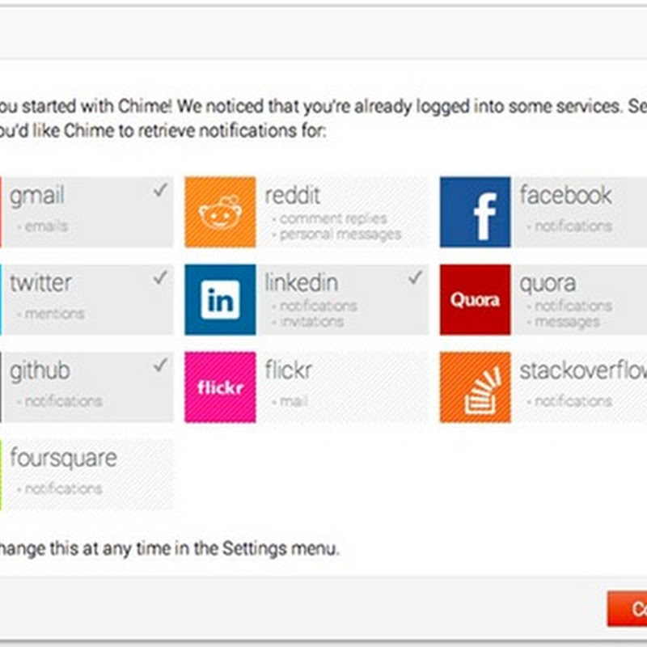This screenshot has height=647, width=647.
Task: Select the foursquare service label
Action: 64,459
